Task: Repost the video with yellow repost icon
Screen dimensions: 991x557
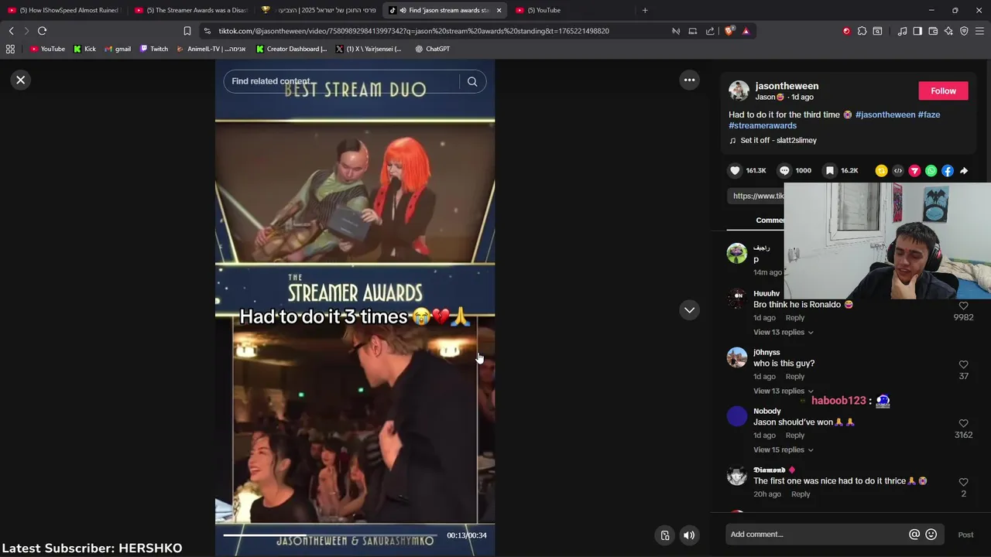Action: point(881,171)
